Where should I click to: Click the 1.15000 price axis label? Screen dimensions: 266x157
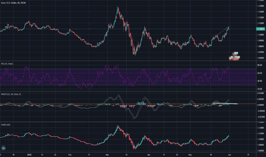point(260,6)
